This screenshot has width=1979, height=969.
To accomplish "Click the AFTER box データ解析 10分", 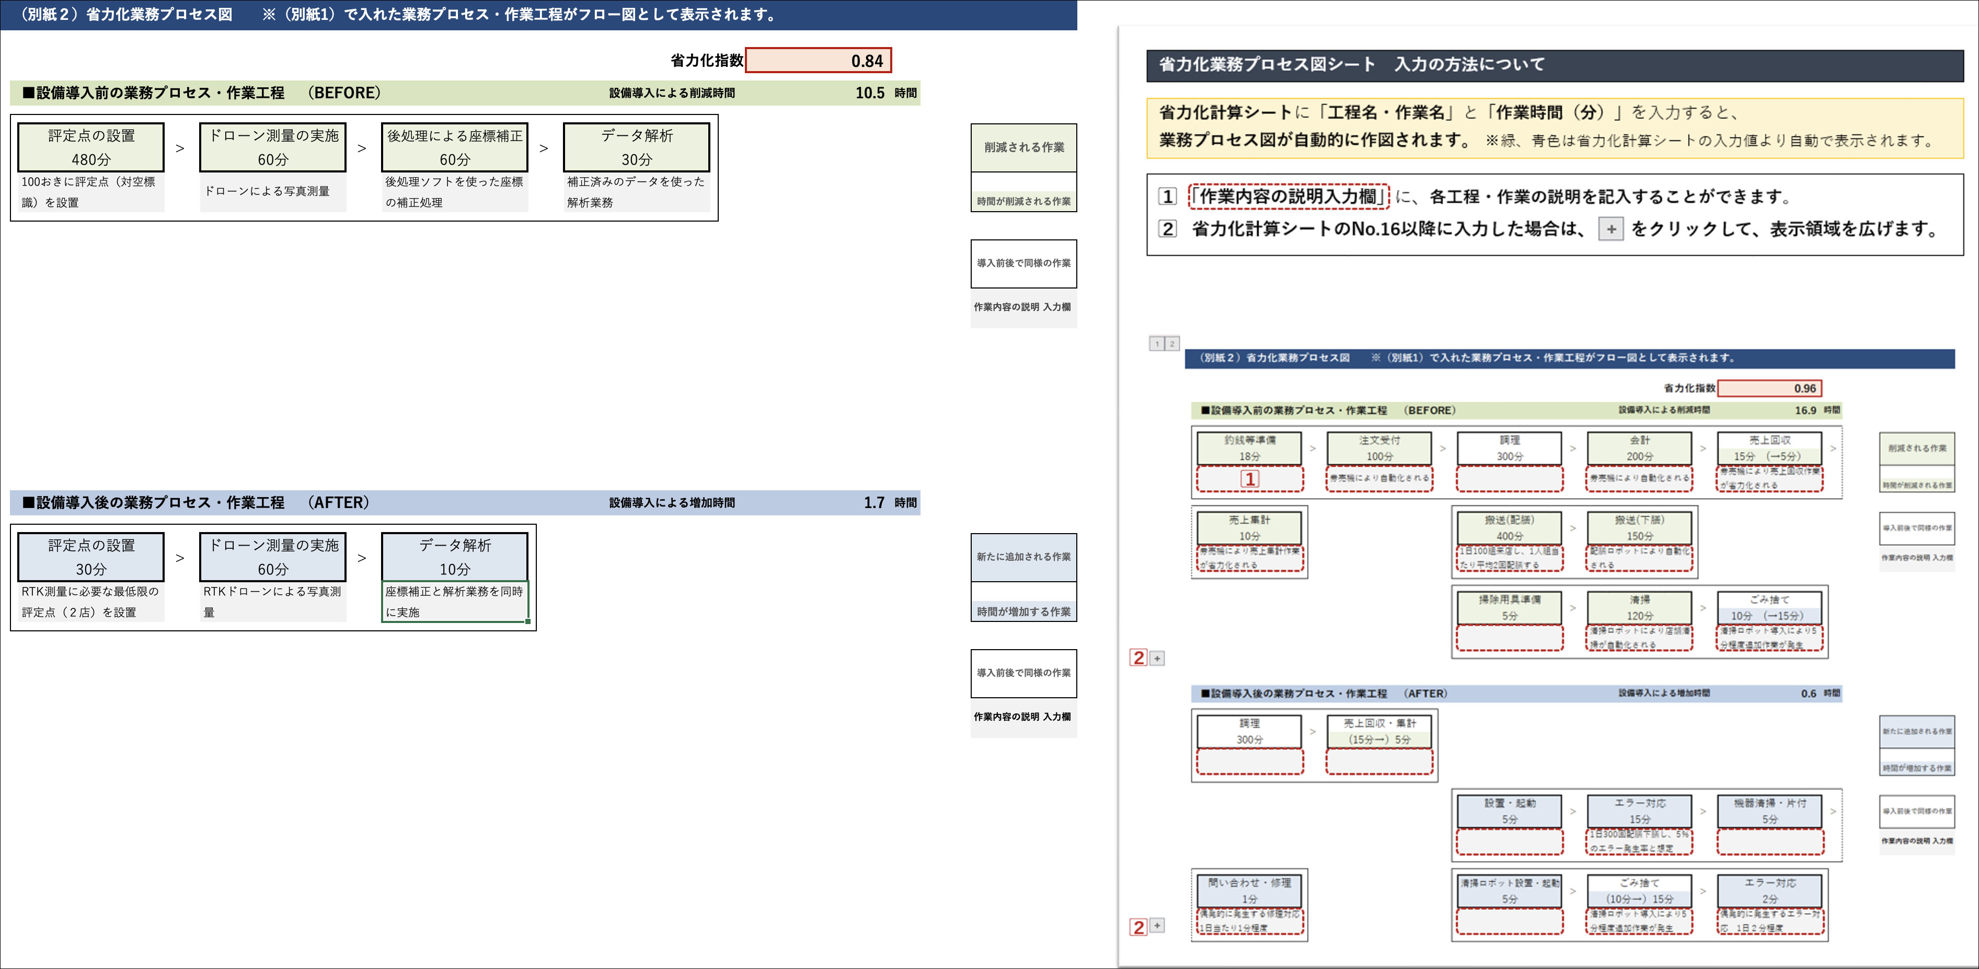I will coord(455,556).
